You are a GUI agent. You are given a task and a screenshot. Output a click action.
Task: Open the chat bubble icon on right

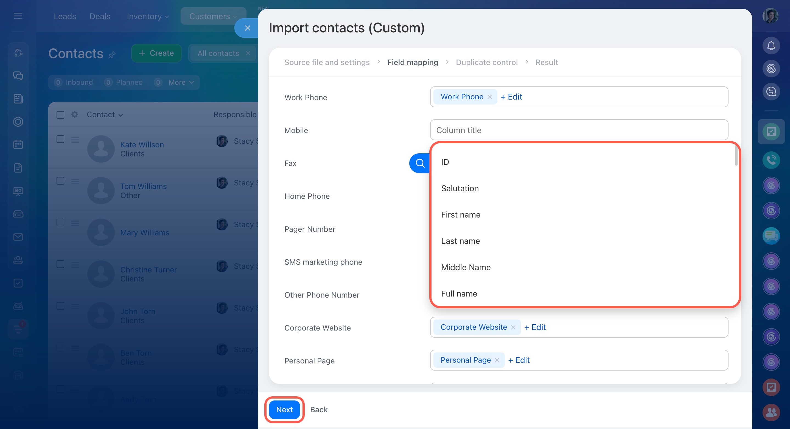[771, 236]
